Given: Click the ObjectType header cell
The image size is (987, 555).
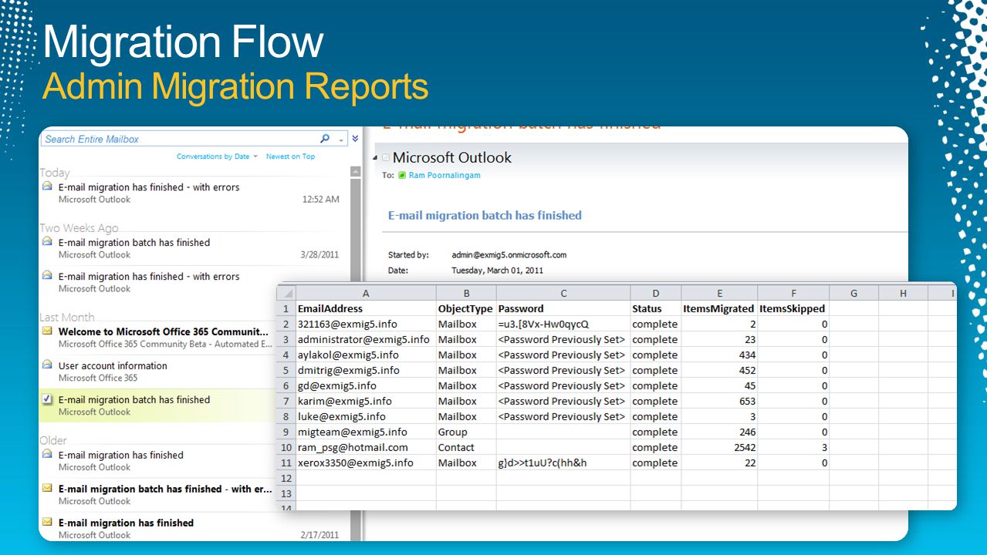Looking at the screenshot, I should click(466, 308).
